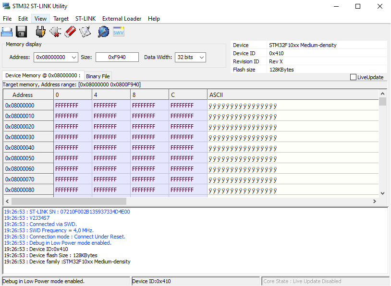Screen dimensions: 391x286
Task: Click the ASCII column header
Action: click(293, 95)
